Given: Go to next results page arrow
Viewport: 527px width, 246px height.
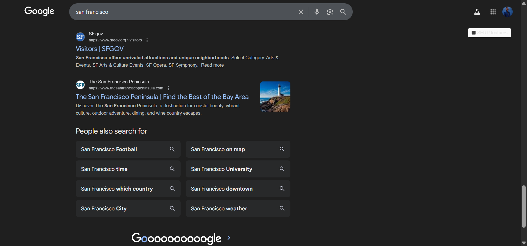Looking at the screenshot, I should [x=229, y=238].
